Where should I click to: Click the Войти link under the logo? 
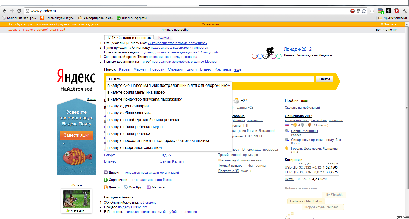point(91,99)
